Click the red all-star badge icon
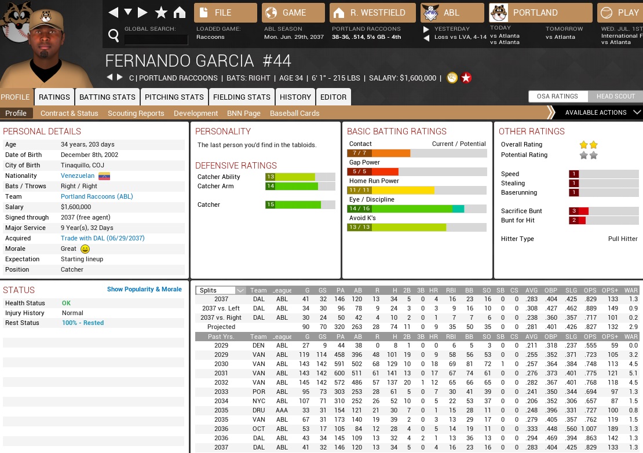This screenshot has width=643, height=453. click(x=466, y=78)
